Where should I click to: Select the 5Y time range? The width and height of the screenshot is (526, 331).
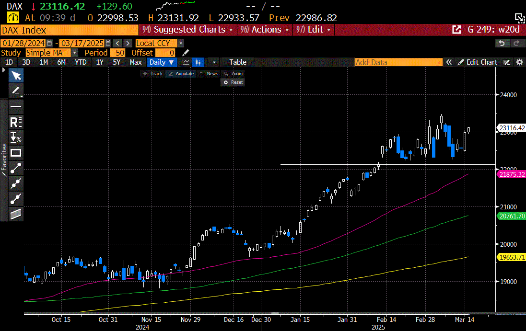117,62
